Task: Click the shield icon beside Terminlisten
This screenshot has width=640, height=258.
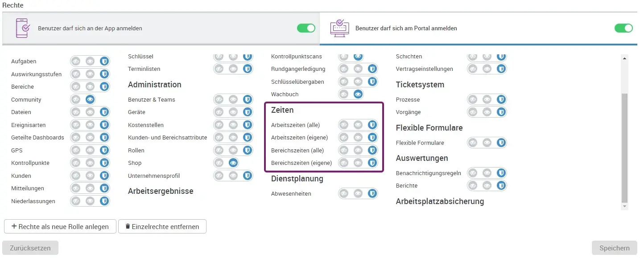Action: 247,69
